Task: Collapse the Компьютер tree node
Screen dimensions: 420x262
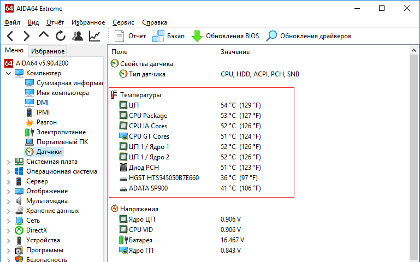Action: tap(8, 73)
